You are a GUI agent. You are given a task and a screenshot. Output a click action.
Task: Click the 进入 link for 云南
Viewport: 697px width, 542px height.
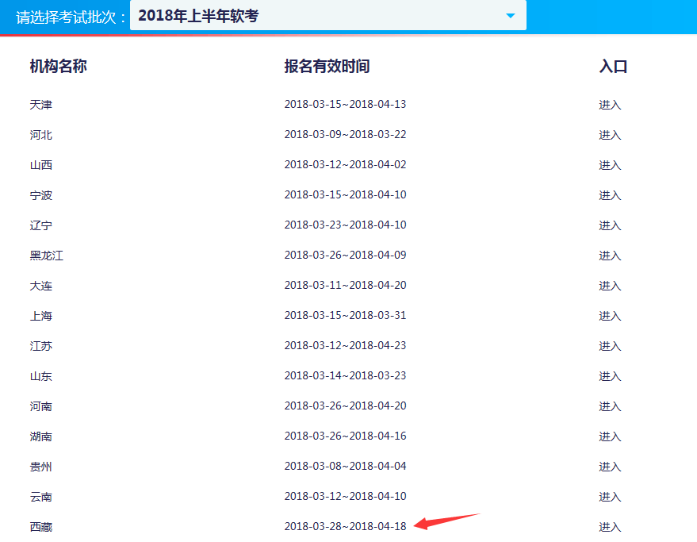click(x=610, y=496)
